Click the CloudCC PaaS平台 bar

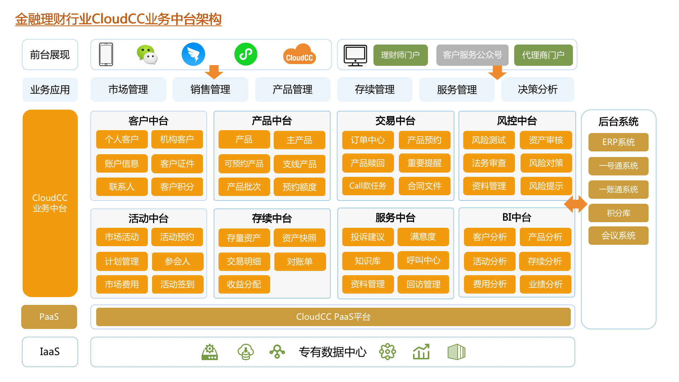point(333,317)
